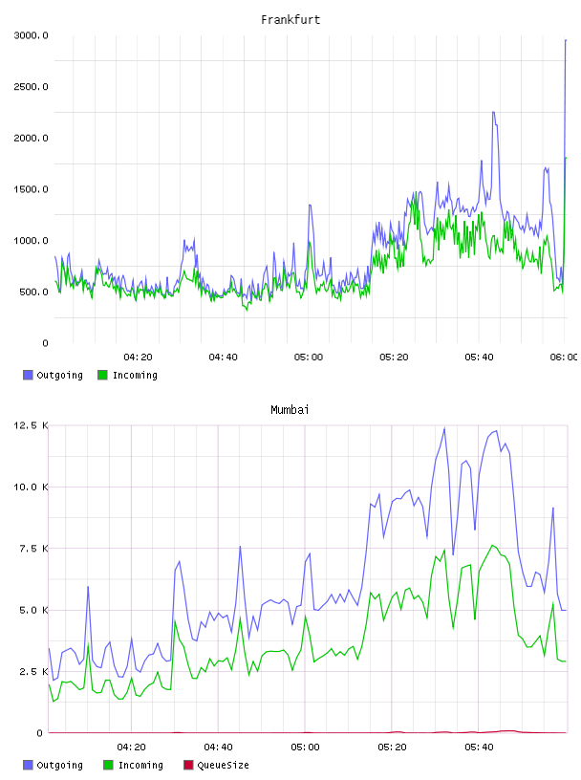Click 2000.0 on Frankfurt y-axis
Image resolution: width=581 pixels, height=780 pixels.
31,138
